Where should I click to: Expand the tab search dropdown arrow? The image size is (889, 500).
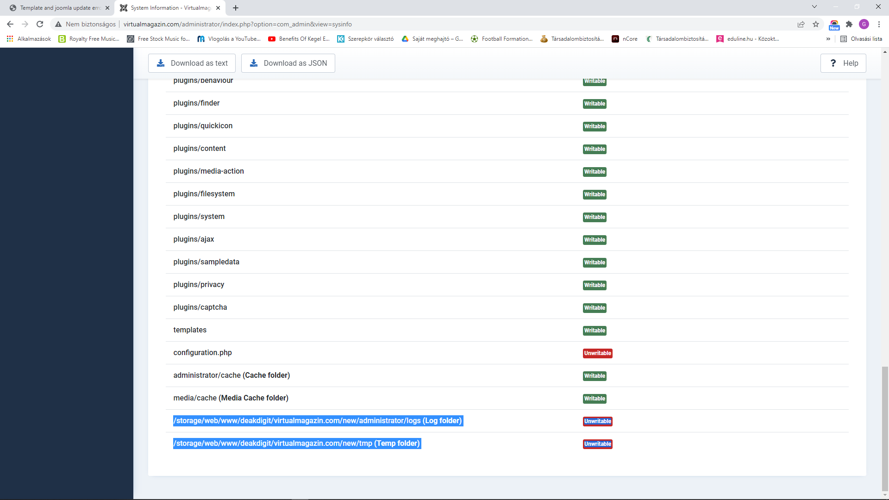pyautogui.click(x=814, y=7)
